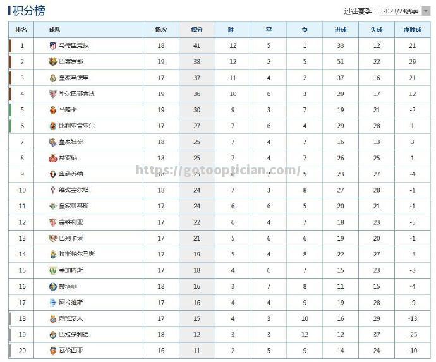Click the Getafe crest in row 16
This screenshot has height=362, width=436.
(53, 286)
